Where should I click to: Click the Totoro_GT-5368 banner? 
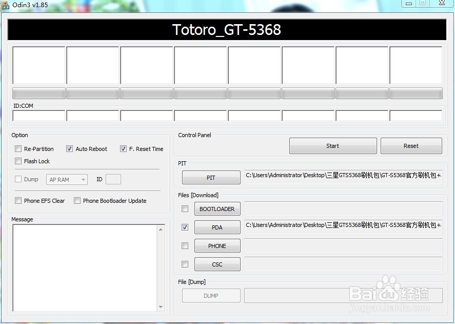(227, 30)
